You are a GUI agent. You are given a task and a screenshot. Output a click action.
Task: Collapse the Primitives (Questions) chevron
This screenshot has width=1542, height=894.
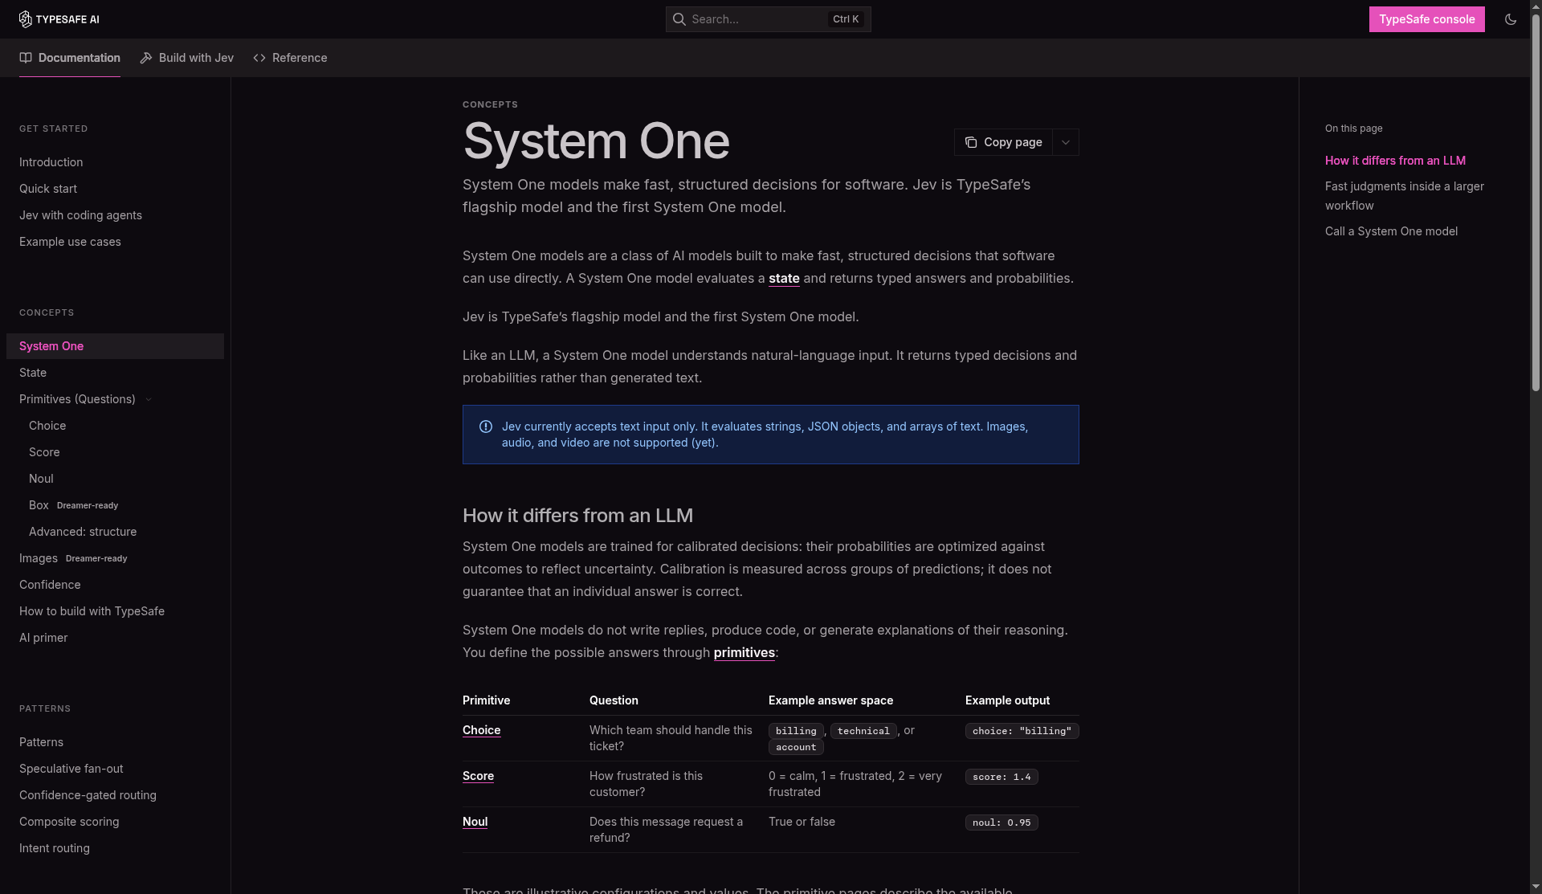(x=149, y=399)
